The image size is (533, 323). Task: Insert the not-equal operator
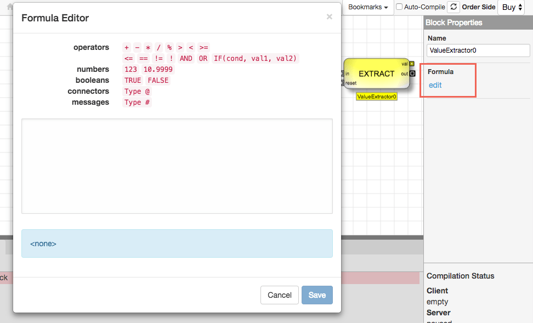158,59
